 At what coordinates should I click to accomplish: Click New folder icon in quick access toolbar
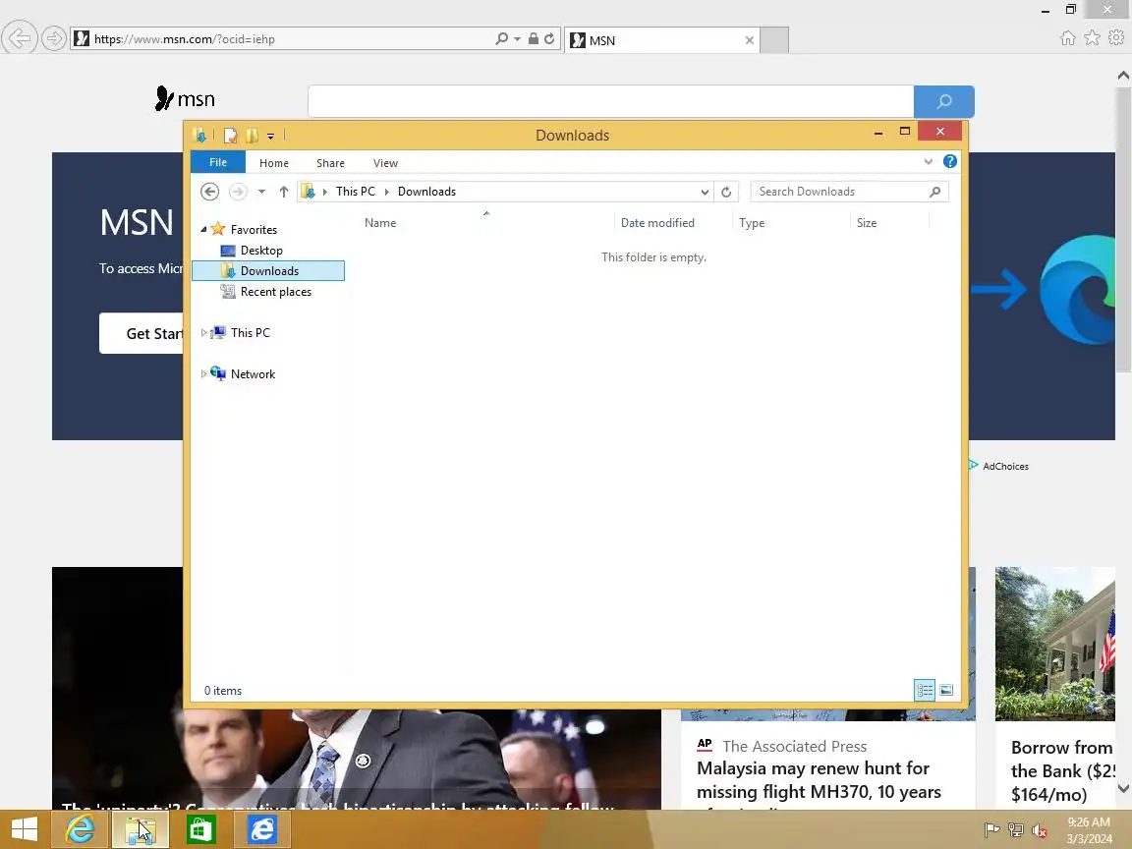[252, 135]
